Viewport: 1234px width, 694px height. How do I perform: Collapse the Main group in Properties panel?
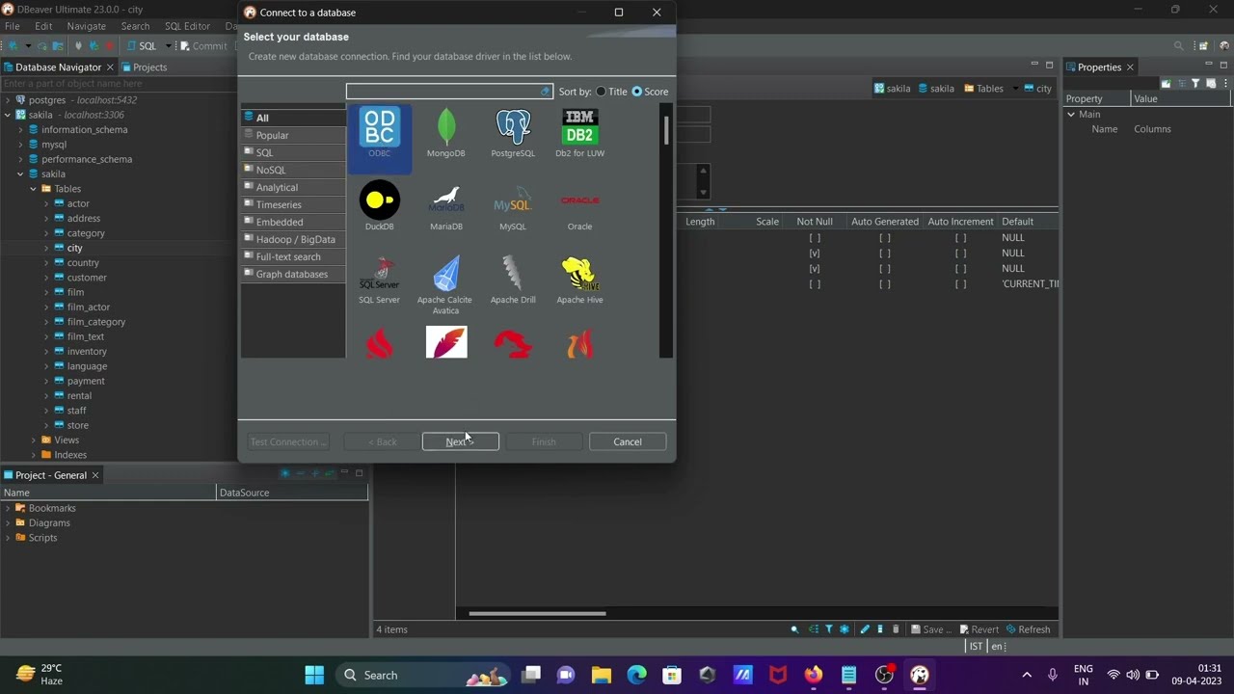point(1070,114)
